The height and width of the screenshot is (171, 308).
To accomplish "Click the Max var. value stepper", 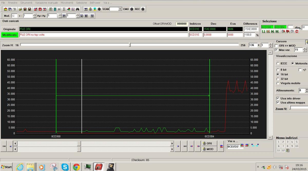I will 305,50.
